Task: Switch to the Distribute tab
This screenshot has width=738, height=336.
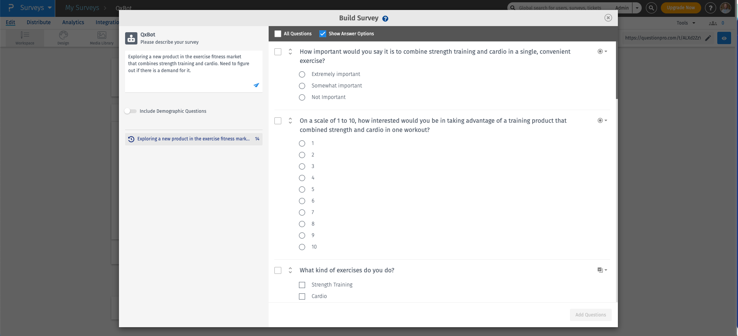Action: 39,22
